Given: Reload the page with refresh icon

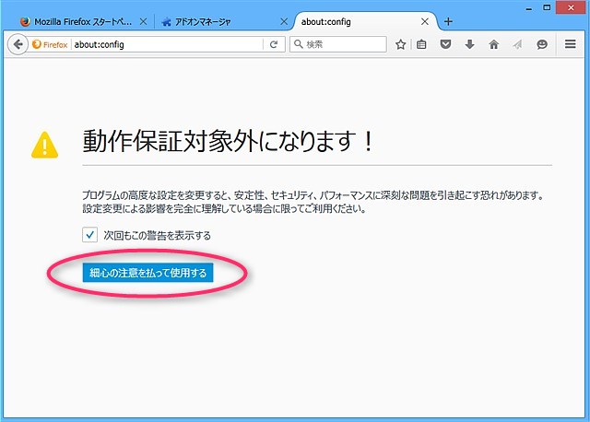Looking at the screenshot, I should coord(274,44).
